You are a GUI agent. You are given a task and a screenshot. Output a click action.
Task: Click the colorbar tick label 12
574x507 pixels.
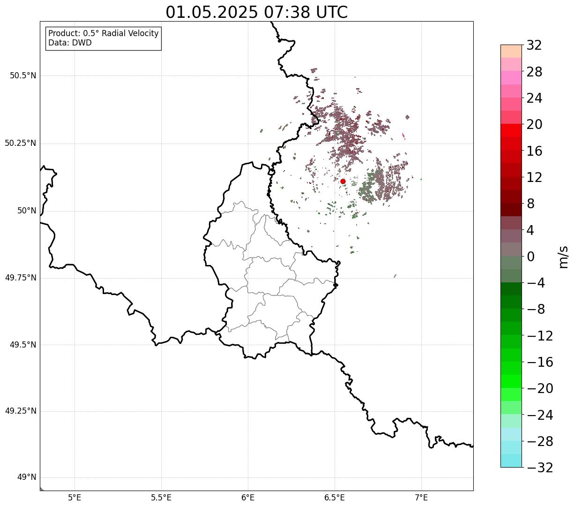pos(534,177)
